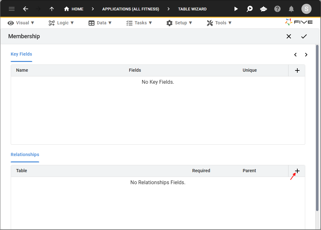
Task: Click the Membership title
Action: 24,36
